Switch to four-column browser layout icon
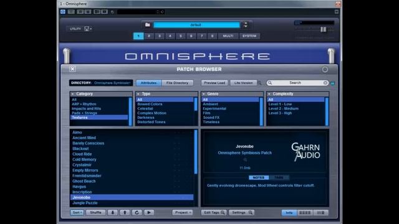Screen dimensions: 399x224 tap(305, 213)
